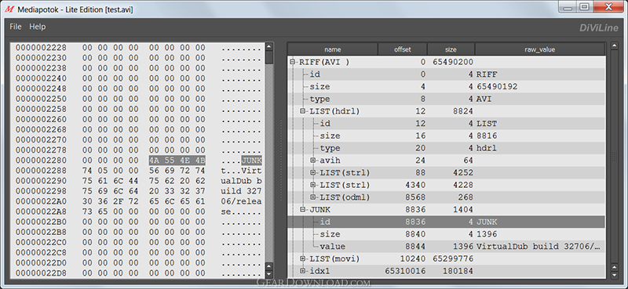Click the avih size value 64
This screenshot has height=289, width=628.
pyautogui.click(x=468, y=161)
